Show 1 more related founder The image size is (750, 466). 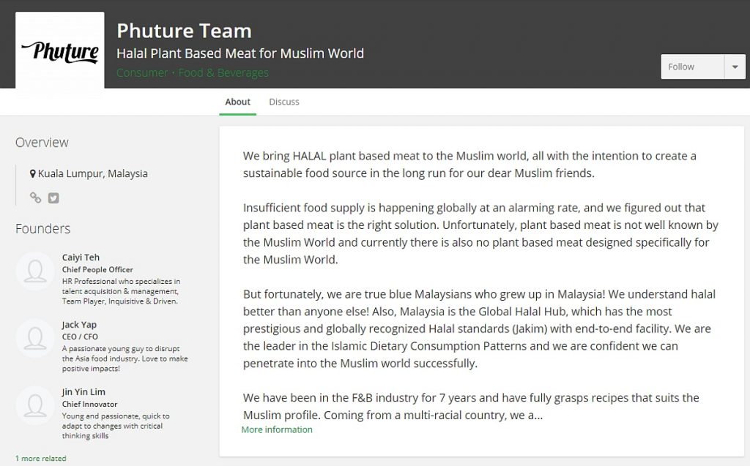click(41, 459)
